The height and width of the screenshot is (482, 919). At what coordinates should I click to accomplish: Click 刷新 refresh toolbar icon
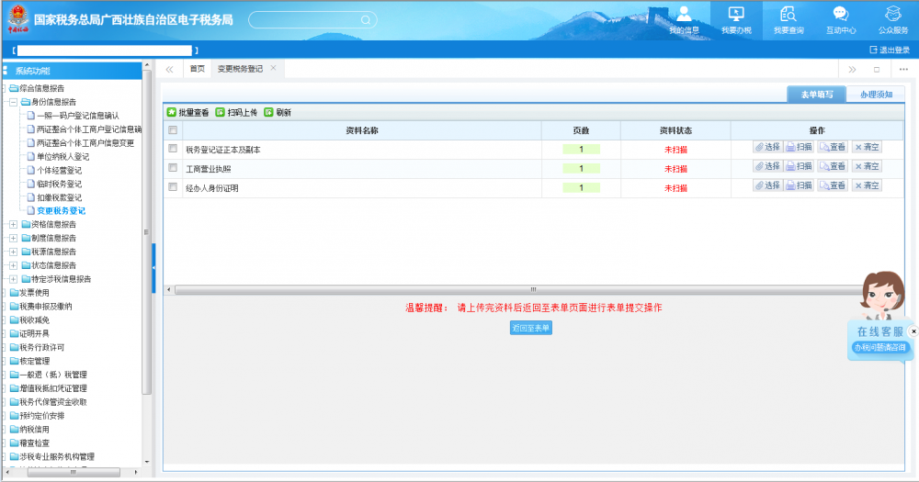268,113
